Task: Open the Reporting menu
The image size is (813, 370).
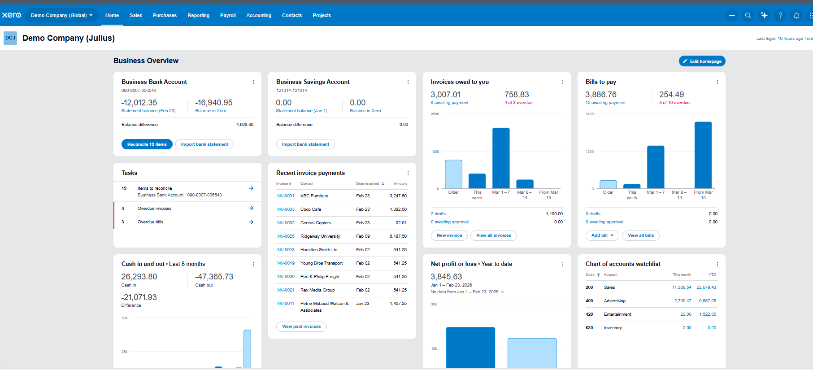Action: pyautogui.click(x=199, y=15)
